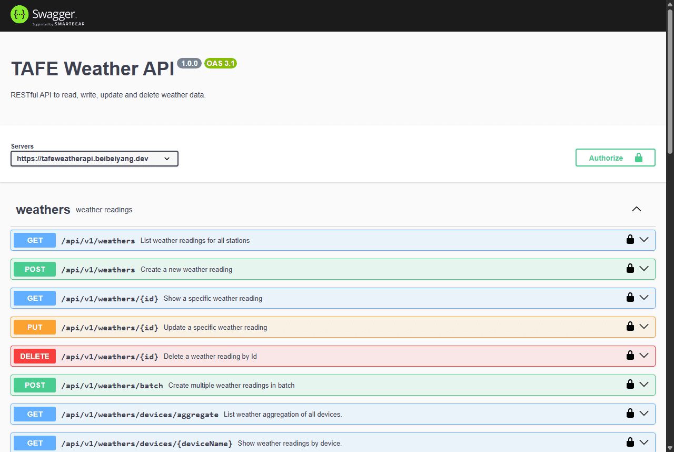
Task: Click the Swagger logo in header
Action: tap(47, 15)
